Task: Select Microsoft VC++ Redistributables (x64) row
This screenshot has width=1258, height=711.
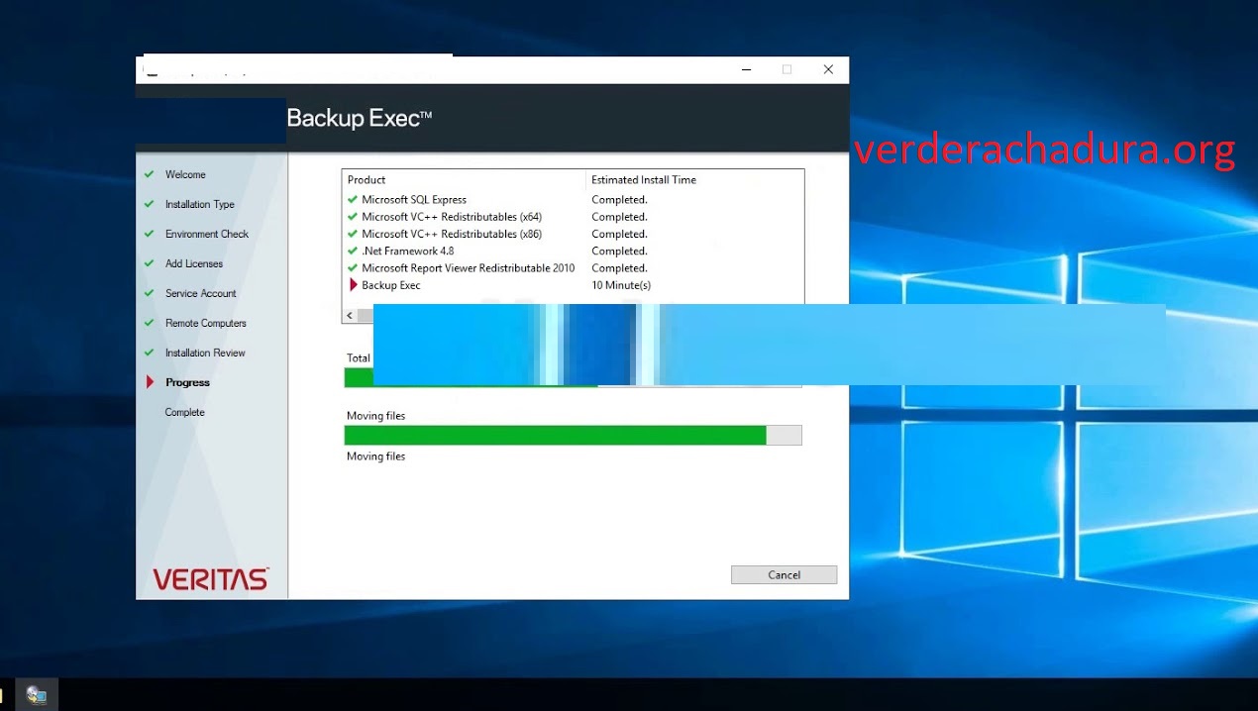Action: click(x=573, y=216)
